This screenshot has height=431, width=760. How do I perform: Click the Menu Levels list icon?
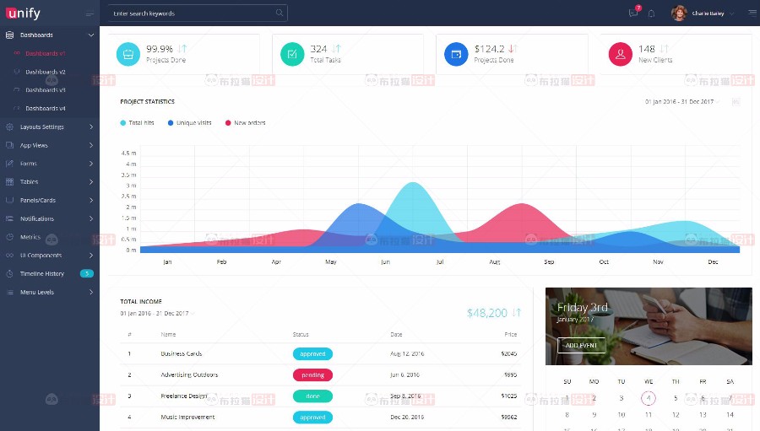9,292
